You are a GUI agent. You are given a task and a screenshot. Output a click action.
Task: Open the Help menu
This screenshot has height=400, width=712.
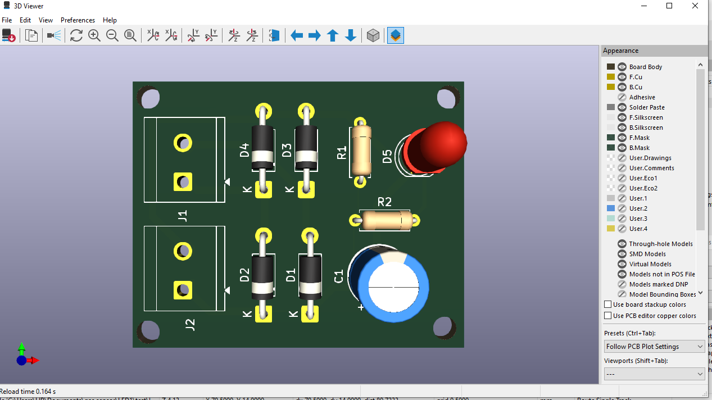[x=110, y=20]
